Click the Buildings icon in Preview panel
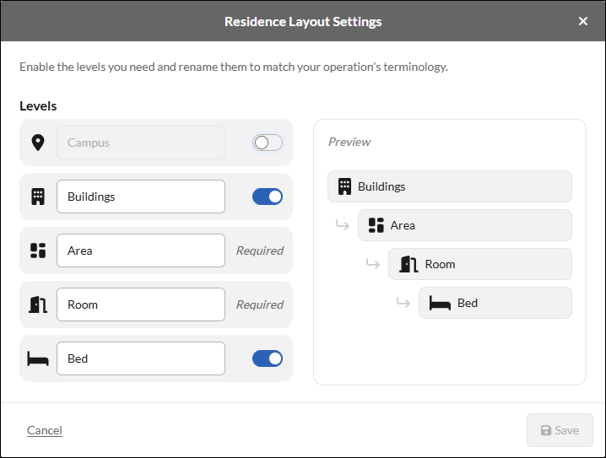 [x=344, y=186]
